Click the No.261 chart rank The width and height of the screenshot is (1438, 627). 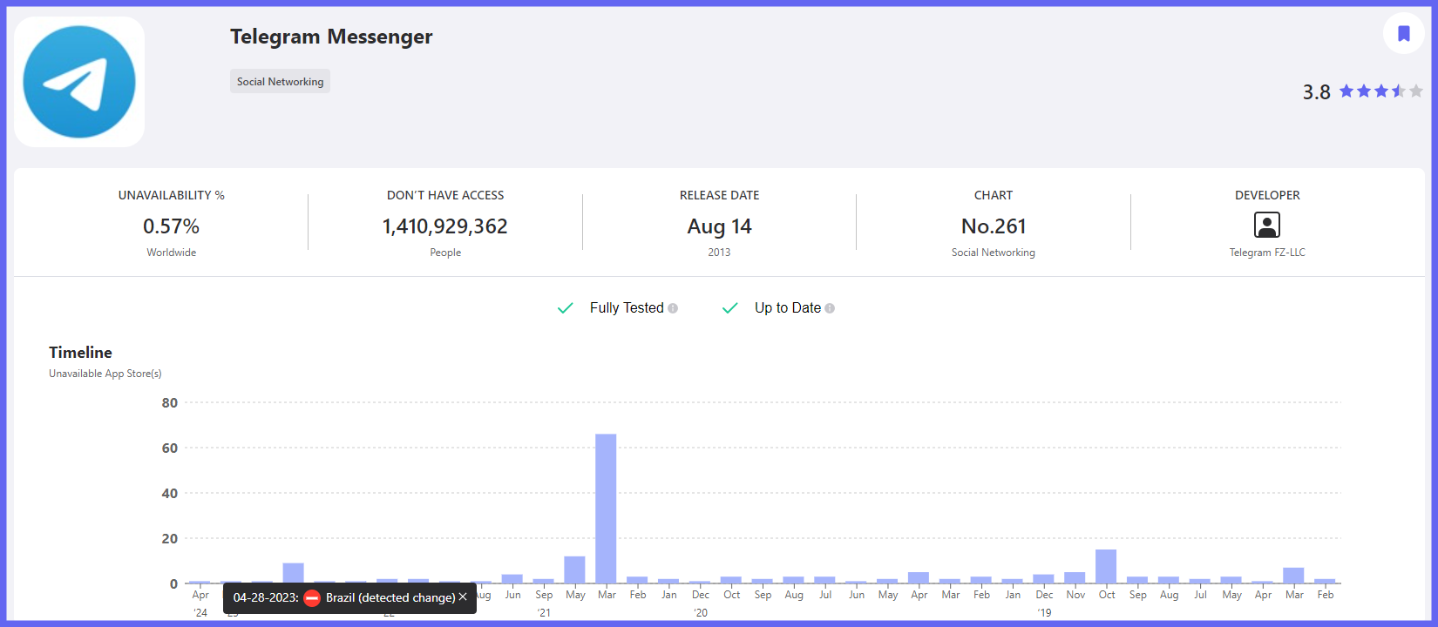[x=994, y=226]
